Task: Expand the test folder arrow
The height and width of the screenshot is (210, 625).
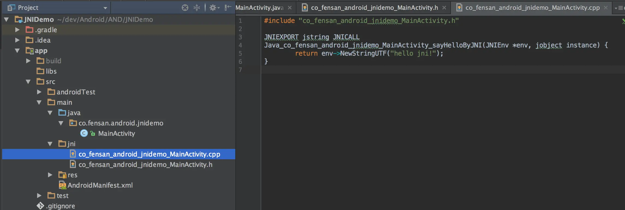Action: (x=39, y=196)
